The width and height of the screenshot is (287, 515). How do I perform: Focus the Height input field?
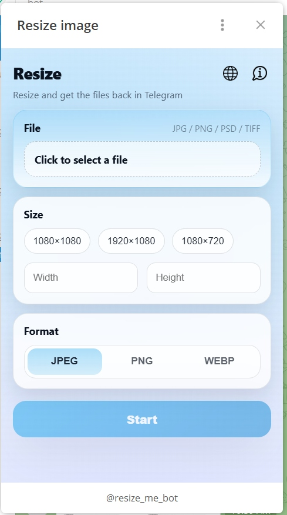point(204,278)
